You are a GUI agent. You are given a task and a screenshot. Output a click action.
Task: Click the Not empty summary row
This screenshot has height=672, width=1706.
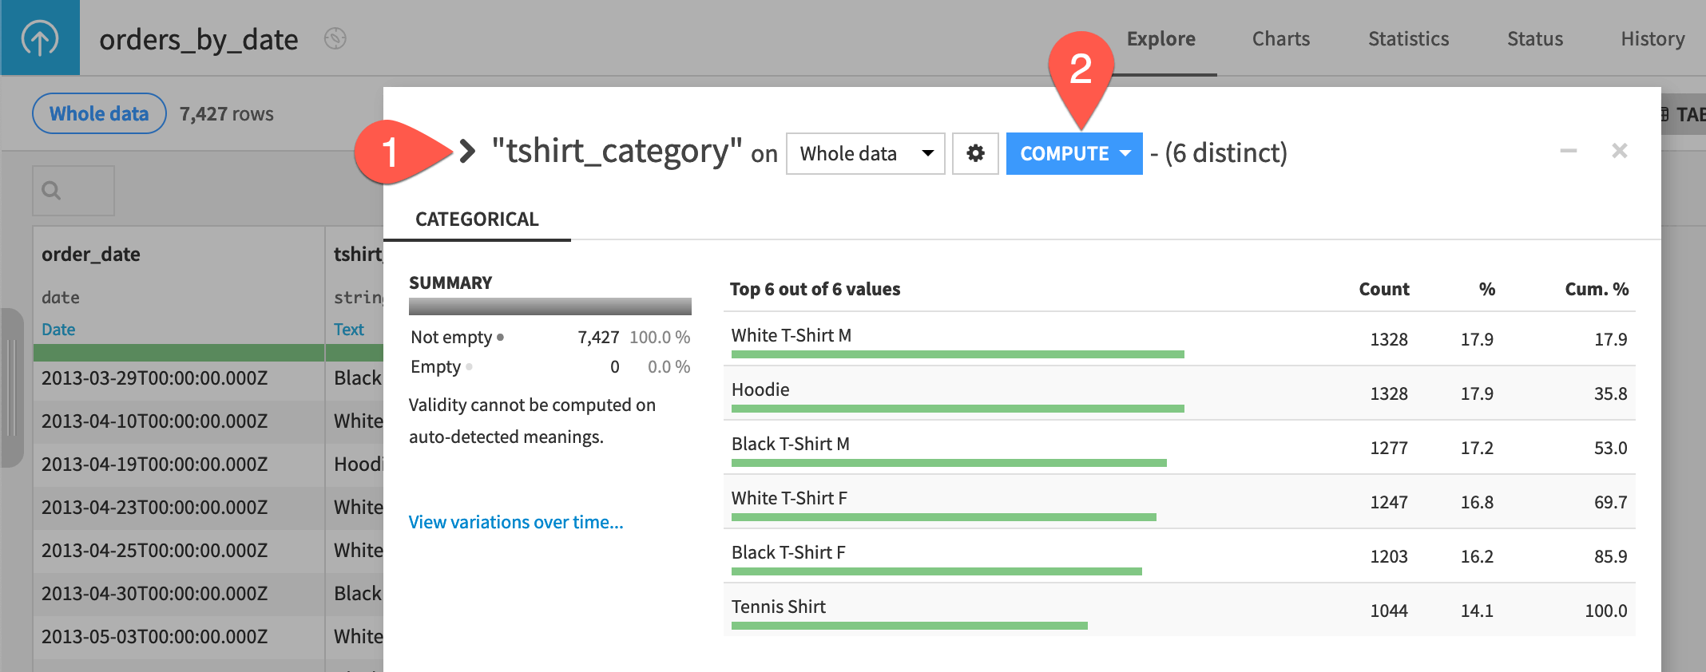coord(550,338)
